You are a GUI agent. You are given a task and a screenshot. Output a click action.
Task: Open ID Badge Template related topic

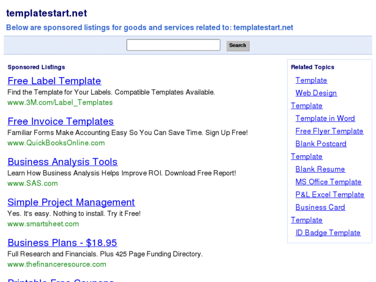[328, 233]
